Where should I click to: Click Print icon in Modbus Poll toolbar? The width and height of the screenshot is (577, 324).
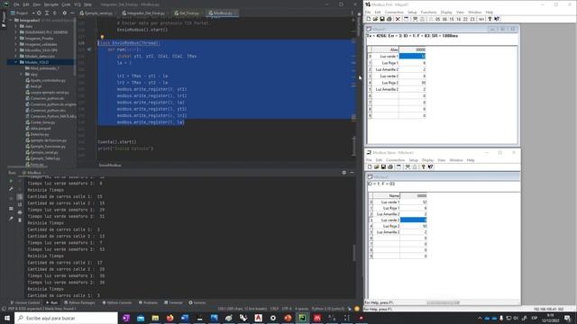pyautogui.click(x=389, y=19)
